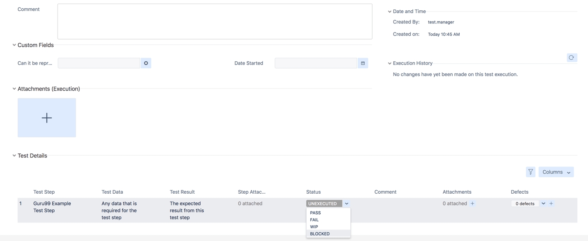Click the round icon beside Can it be repr field

[x=146, y=63]
